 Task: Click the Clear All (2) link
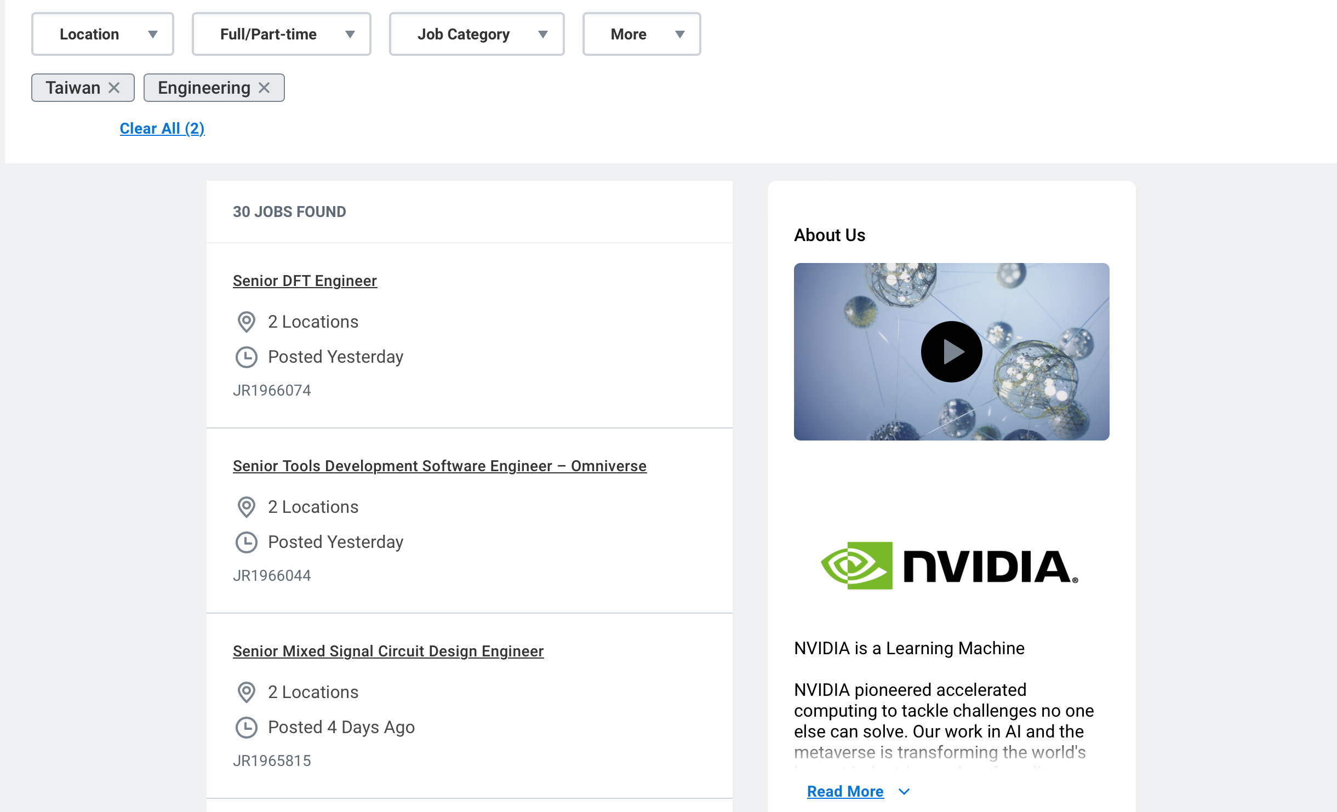(x=162, y=128)
